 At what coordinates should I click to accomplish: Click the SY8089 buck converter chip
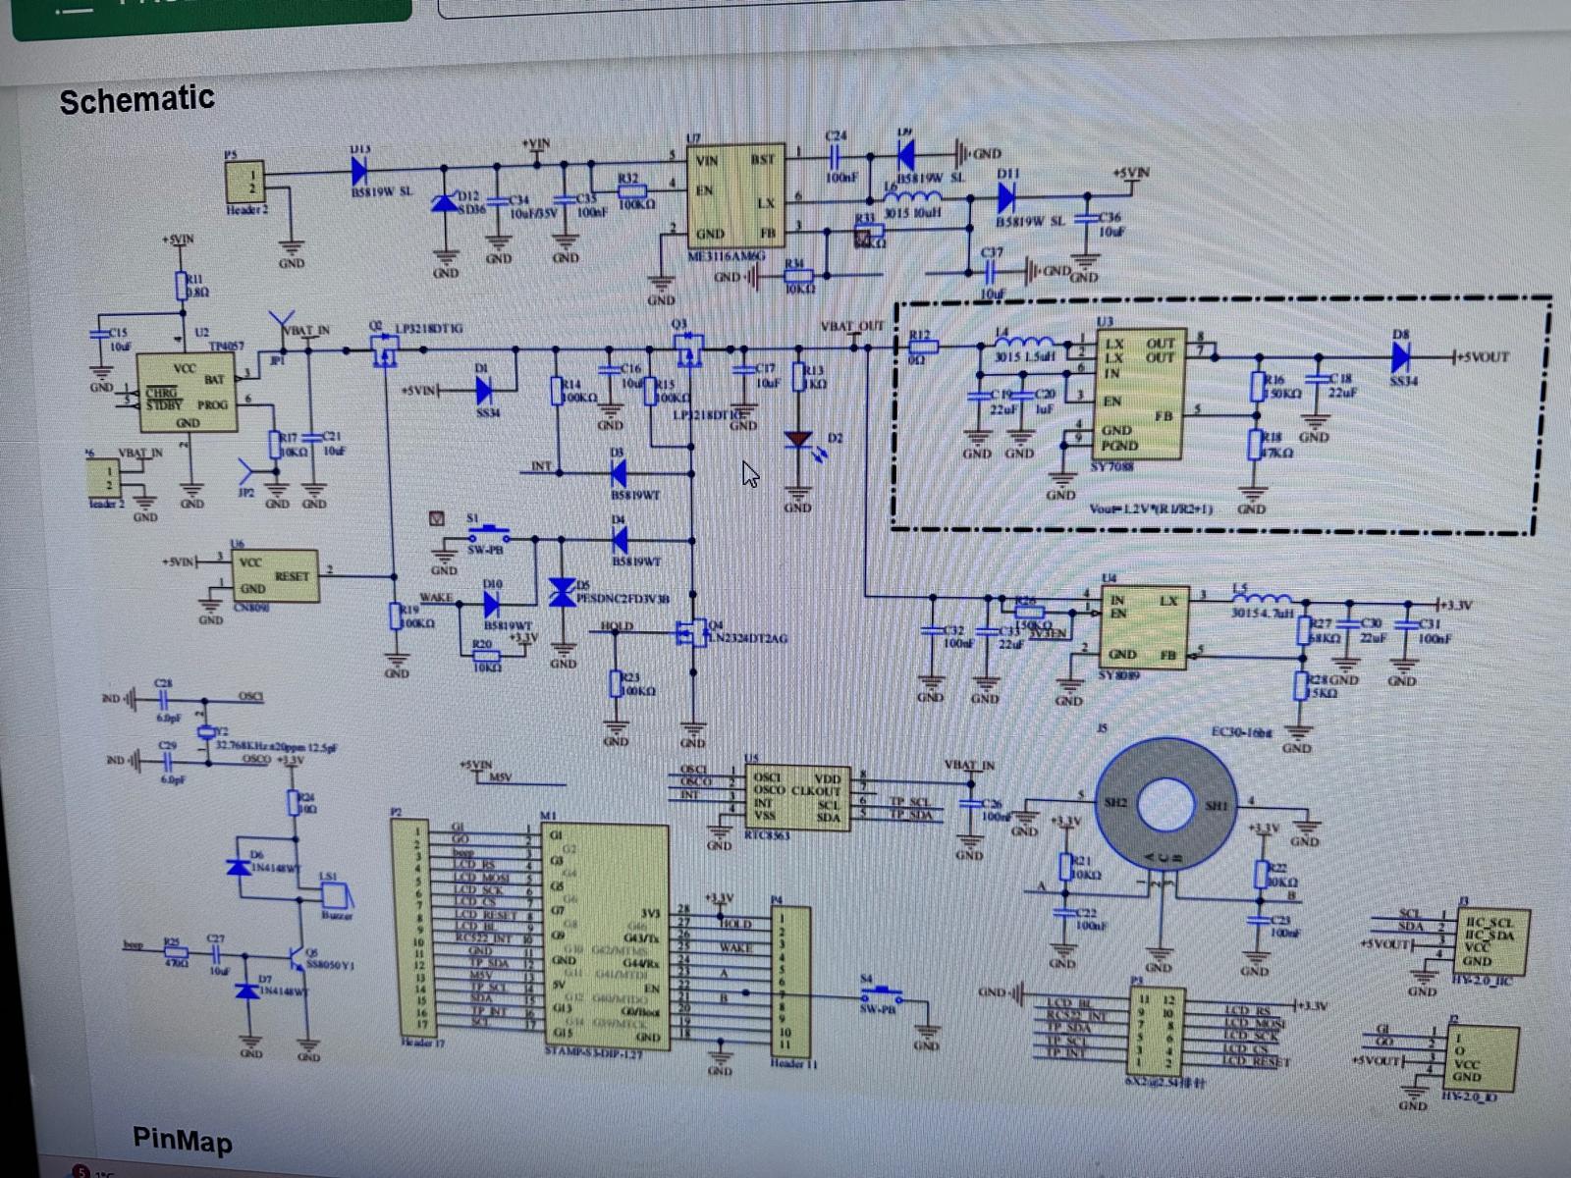coord(1142,629)
